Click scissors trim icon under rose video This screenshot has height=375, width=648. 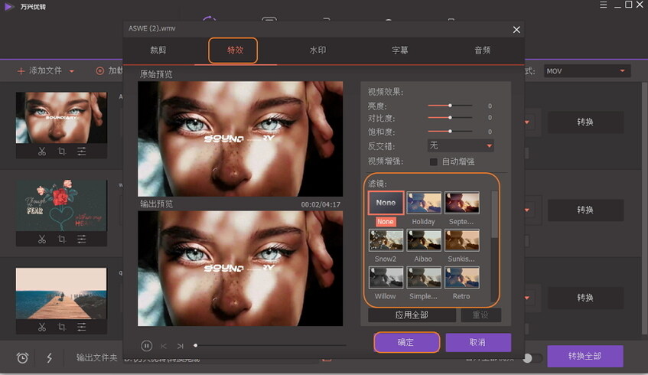coord(42,239)
